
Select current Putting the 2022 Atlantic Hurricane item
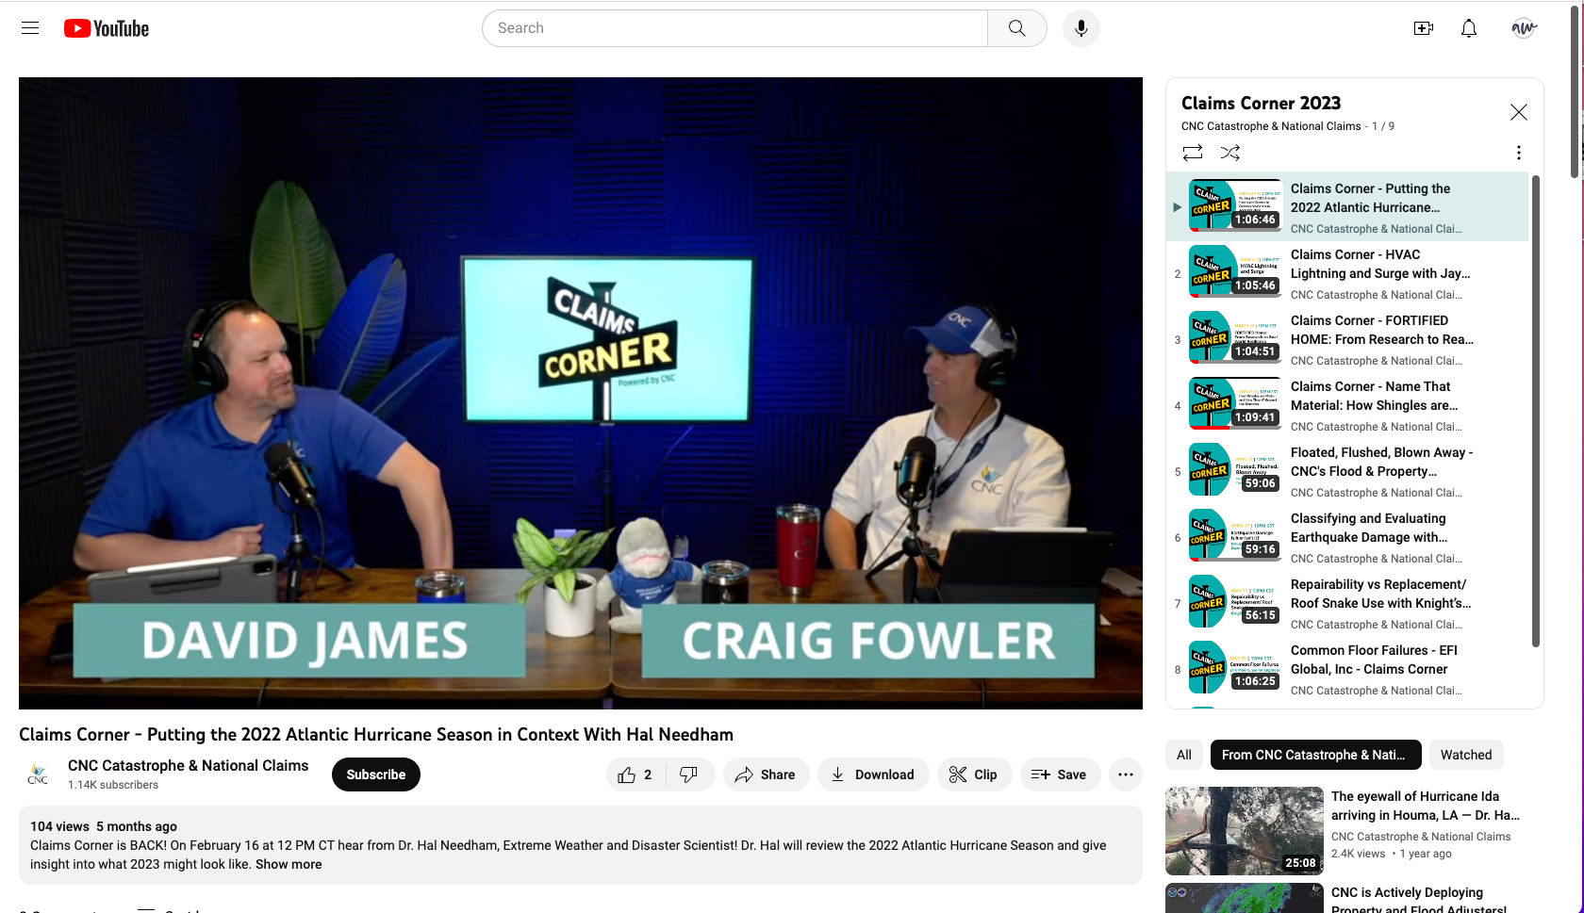tap(1347, 207)
